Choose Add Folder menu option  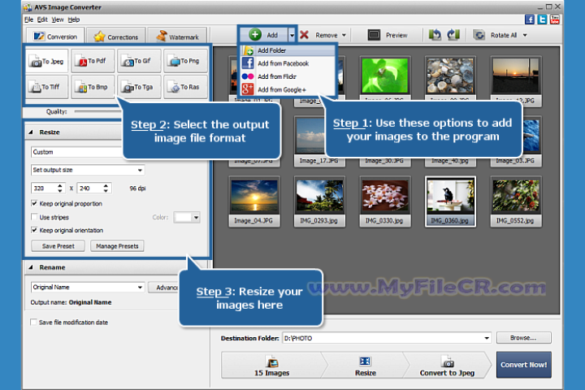click(288, 50)
